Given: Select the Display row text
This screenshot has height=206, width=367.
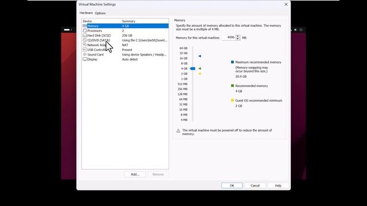Looking at the screenshot, I should [92, 60].
